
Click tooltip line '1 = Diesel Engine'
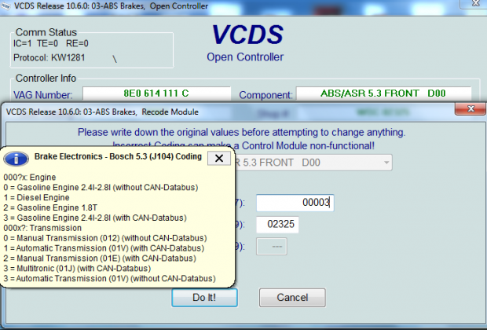click(x=36, y=198)
